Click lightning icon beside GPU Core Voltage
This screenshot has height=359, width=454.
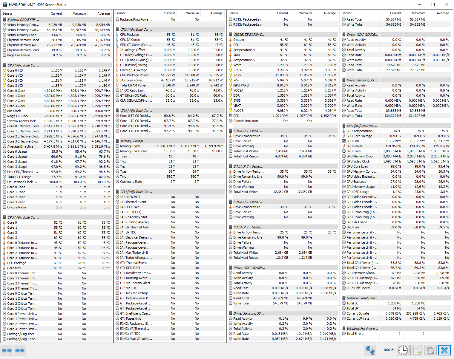(344, 136)
